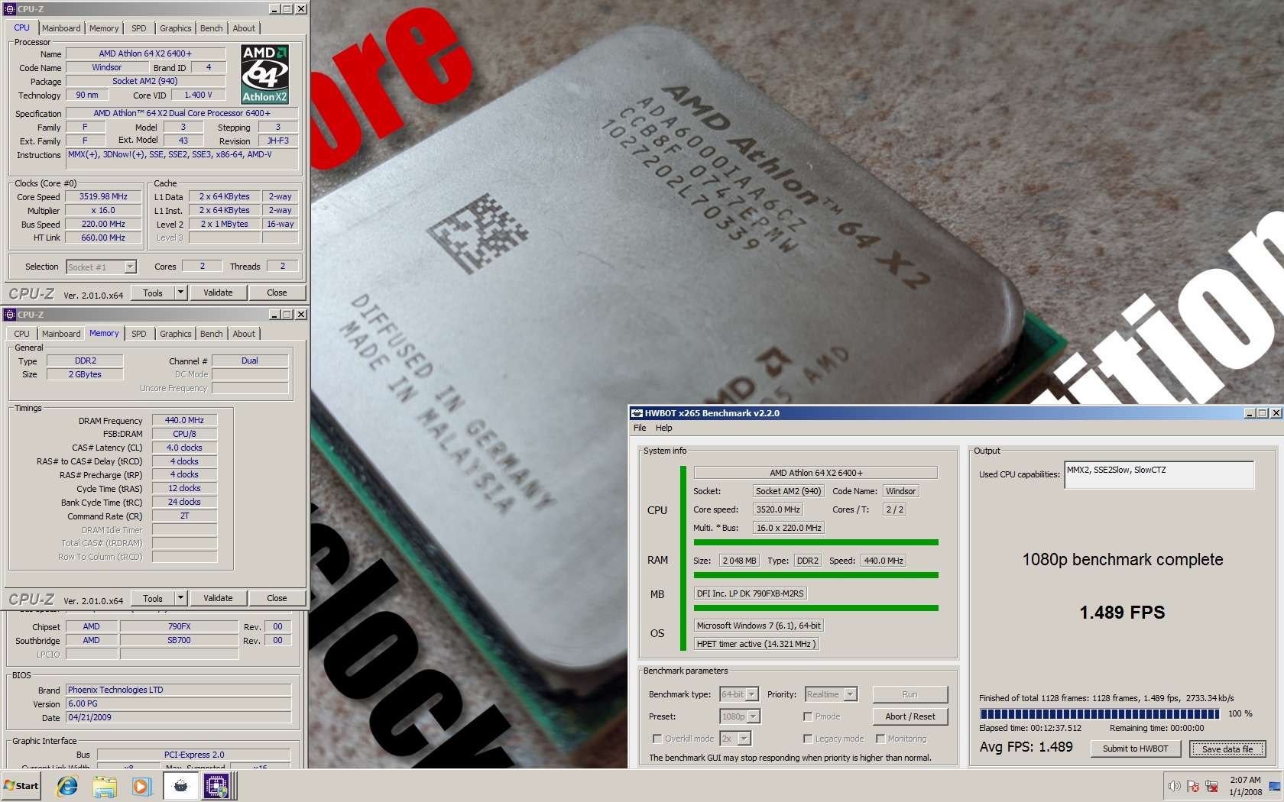Open SPD tab in the Memory CPU-Z window

[138, 334]
